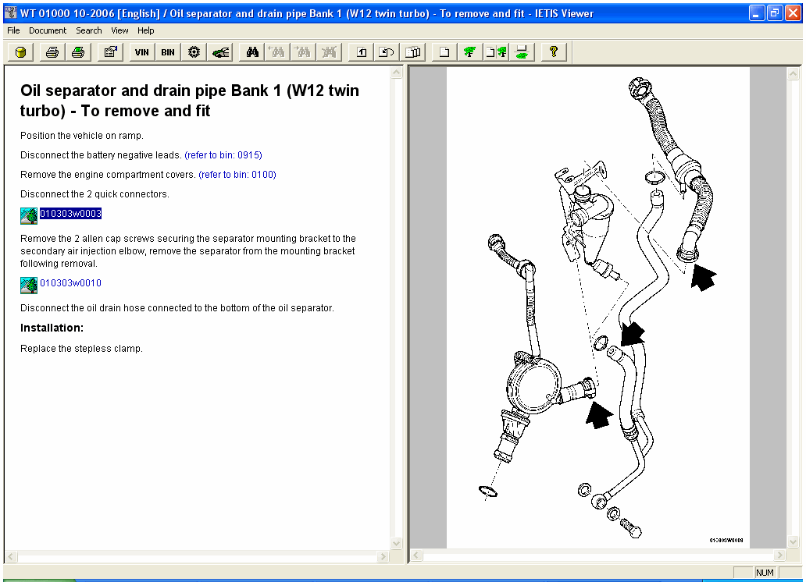This screenshot has width=806, height=582.
Task: Open the Search menu
Action: (x=88, y=30)
